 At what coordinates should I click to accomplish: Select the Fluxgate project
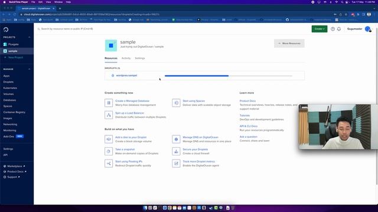[13, 45]
